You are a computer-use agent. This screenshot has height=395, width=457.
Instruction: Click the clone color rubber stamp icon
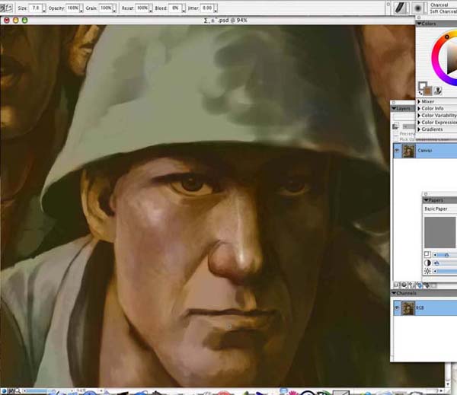pyautogui.click(x=437, y=91)
